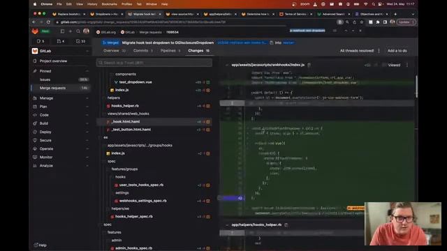Screen dimensions: 447x251
Task: Select _test_button.html.haml in file tree
Action: (131, 130)
